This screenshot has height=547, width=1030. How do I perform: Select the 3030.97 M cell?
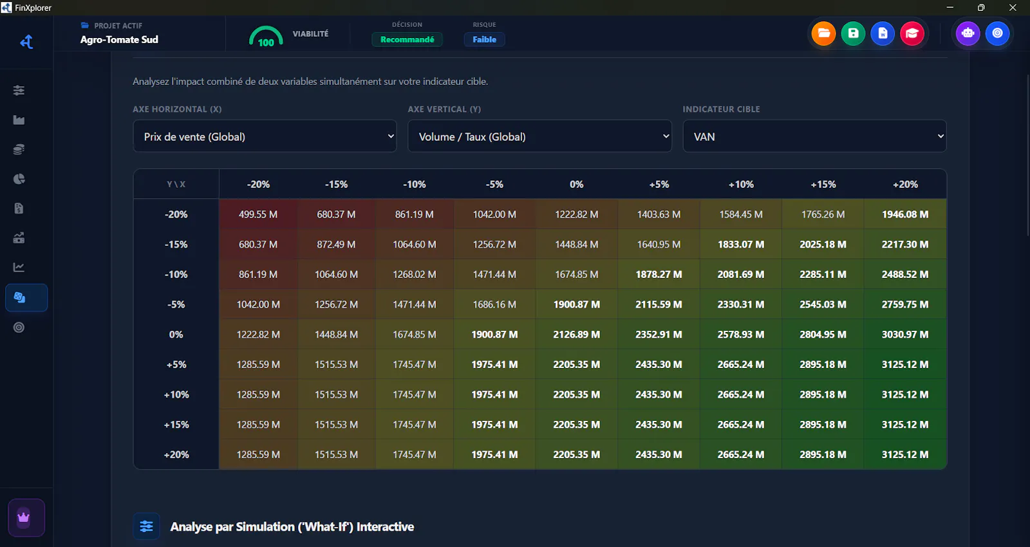point(905,335)
